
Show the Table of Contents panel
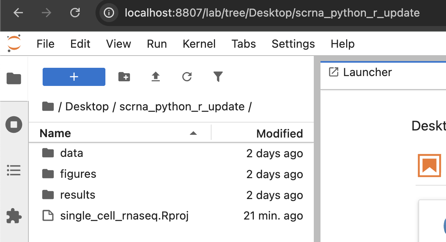(x=14, y=170)
